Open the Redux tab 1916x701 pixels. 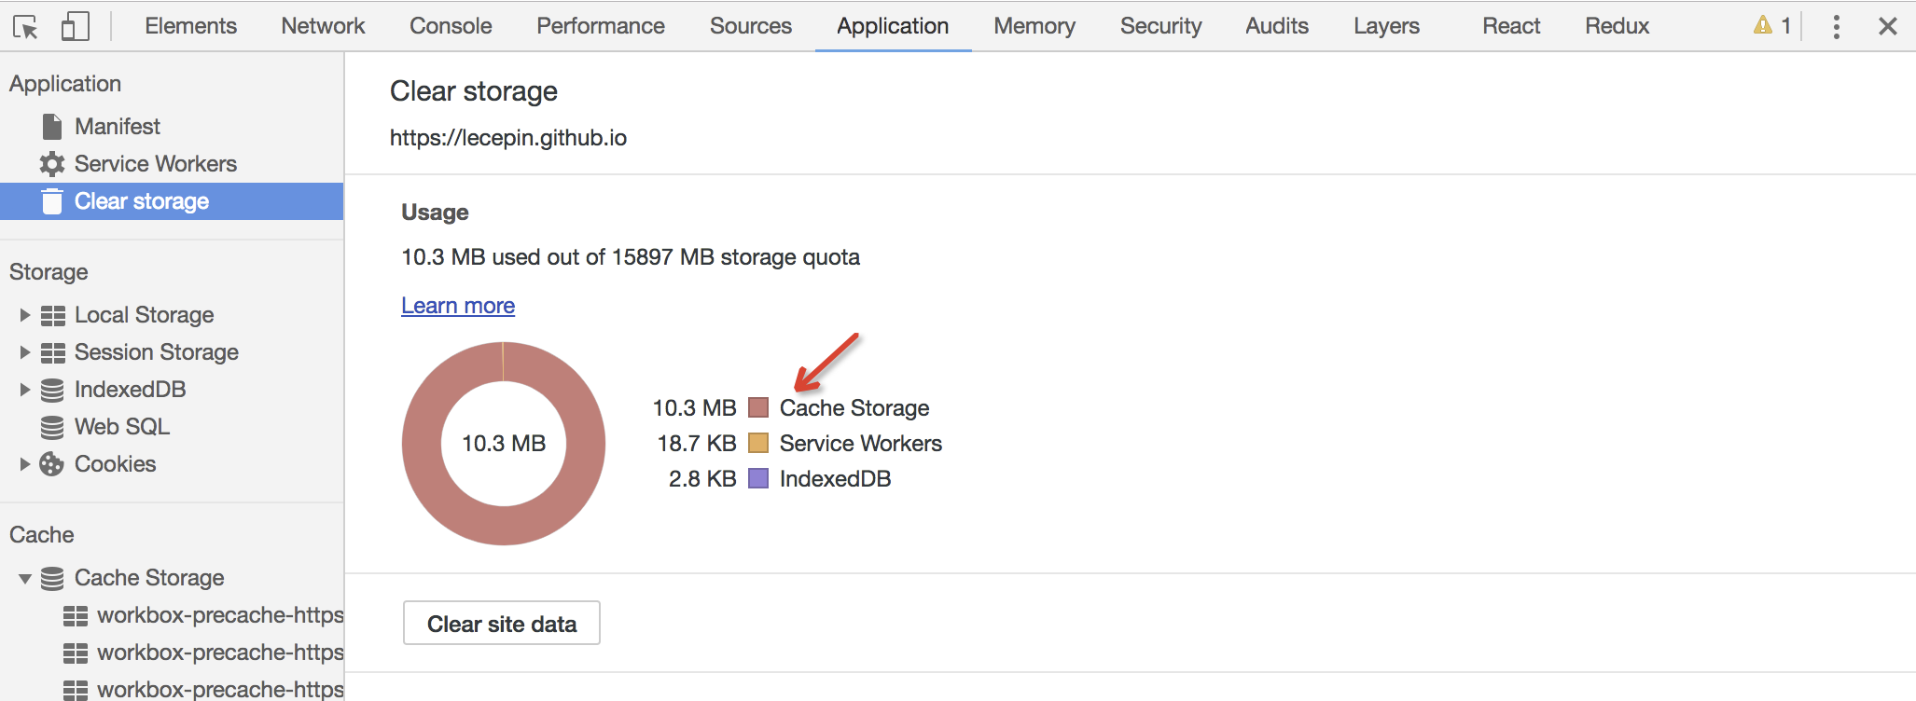click(1617, 26)
